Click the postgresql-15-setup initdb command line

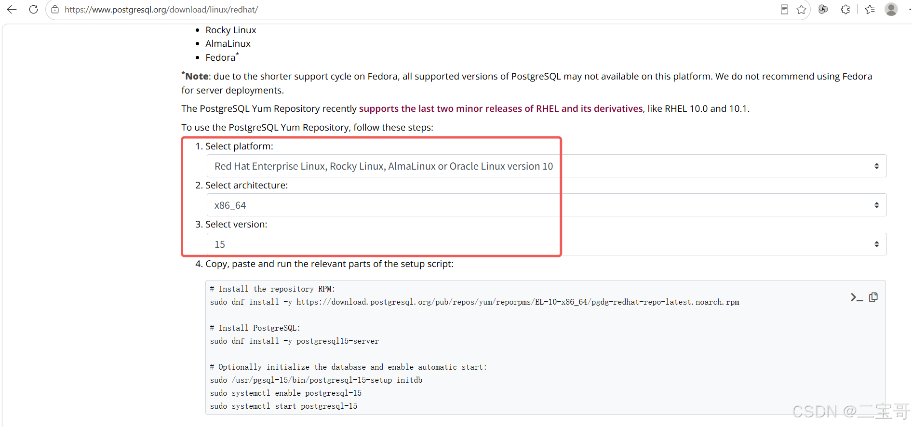pos(316,380)
